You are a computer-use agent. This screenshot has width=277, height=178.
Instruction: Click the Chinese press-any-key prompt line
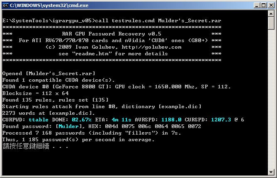(36, 146)
